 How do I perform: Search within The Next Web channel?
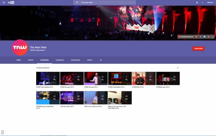(x=101, y=60)
